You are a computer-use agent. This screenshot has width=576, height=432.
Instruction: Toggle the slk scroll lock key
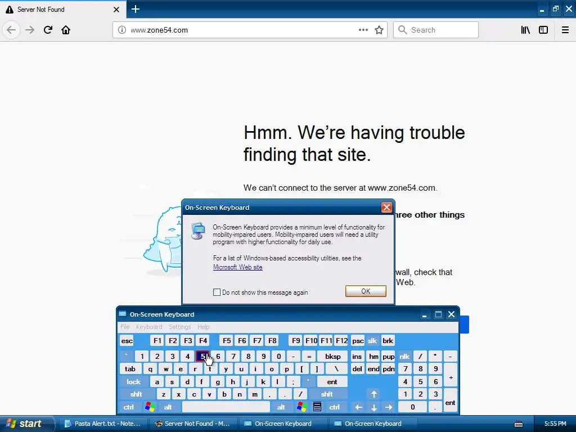click(372, 341)
